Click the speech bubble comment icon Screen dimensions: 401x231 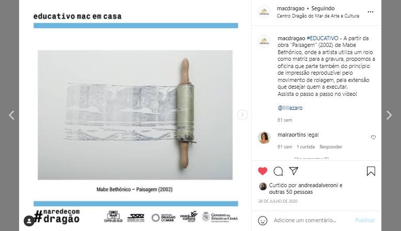tap(278, 171)
